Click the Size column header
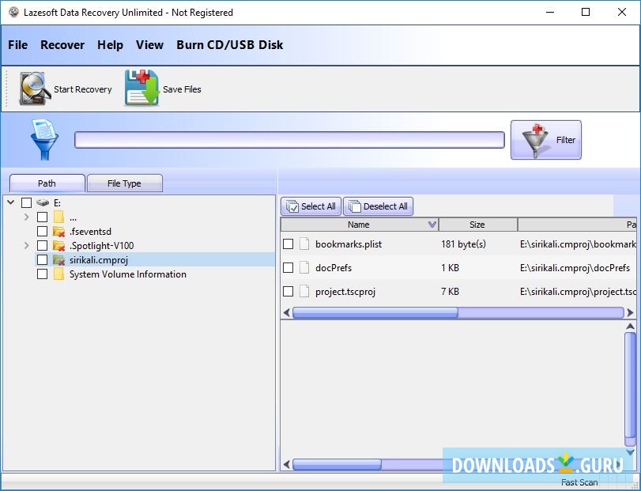 pyautogui.click(x=477, y=225)
